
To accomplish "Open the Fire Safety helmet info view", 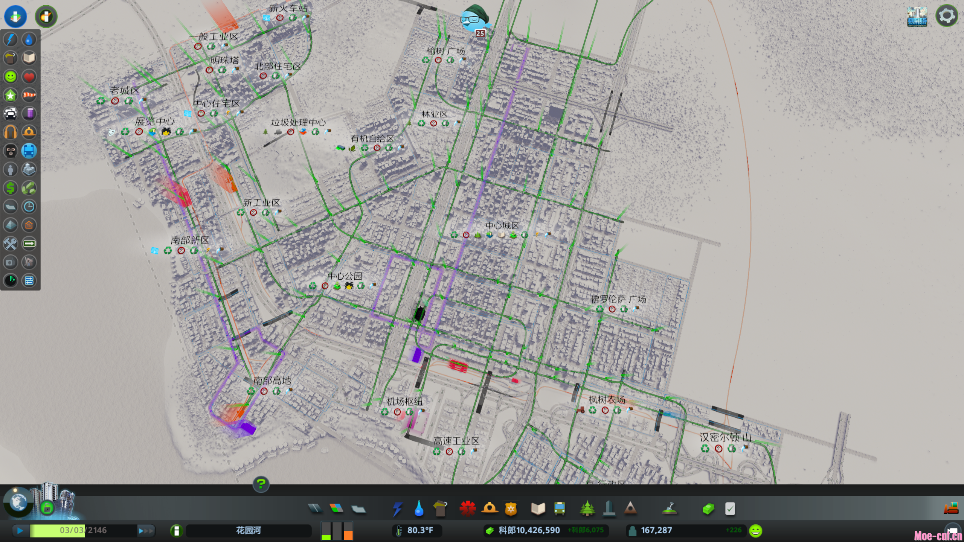I will click(29, 132).
